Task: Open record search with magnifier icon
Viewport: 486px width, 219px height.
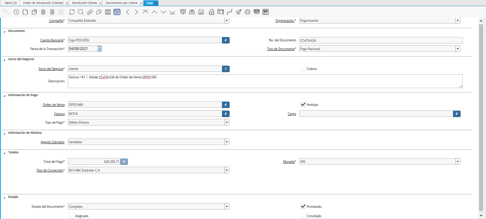Action: tap(81, 12)
